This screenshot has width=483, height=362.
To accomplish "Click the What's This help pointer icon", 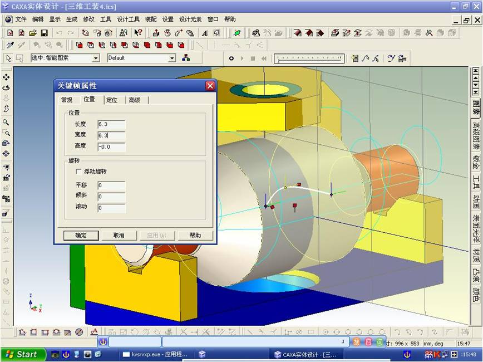I will coord(137,33).
